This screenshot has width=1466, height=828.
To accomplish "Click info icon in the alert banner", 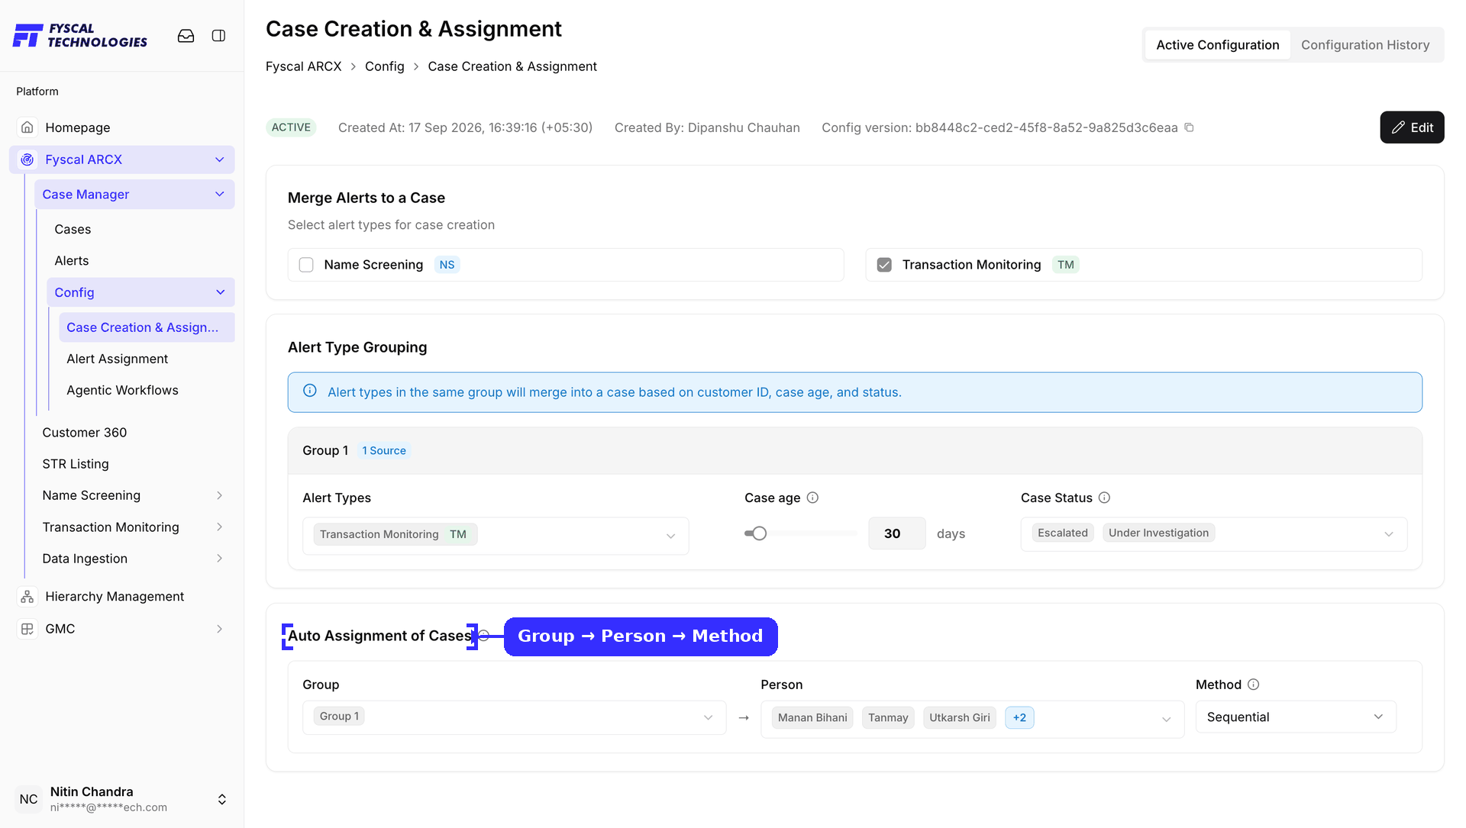I will tap(310, 391).
